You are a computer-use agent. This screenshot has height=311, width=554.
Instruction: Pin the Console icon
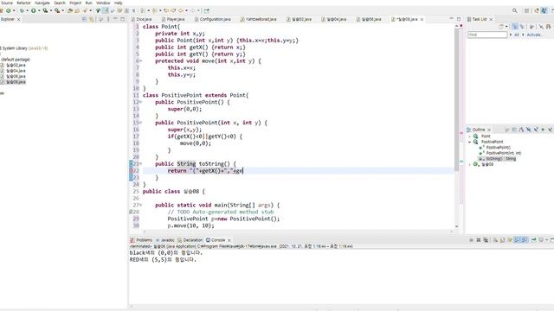point(534,240)
